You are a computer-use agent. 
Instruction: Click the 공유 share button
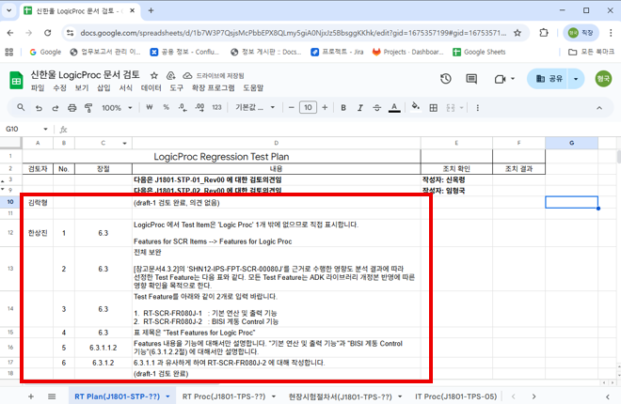549,79
